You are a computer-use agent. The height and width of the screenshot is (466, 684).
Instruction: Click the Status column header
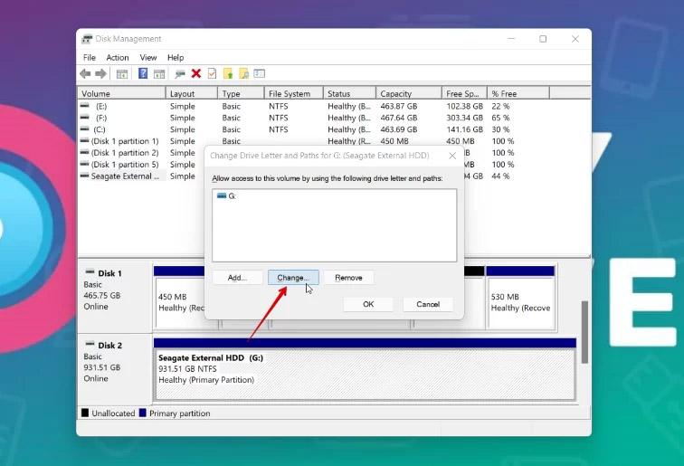point(349,93)
